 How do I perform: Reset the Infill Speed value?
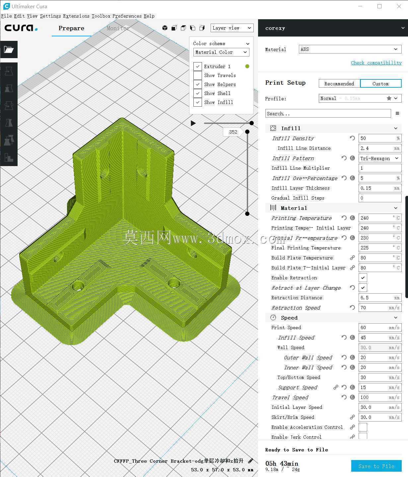pyautogui.click(x=344, y=337)
